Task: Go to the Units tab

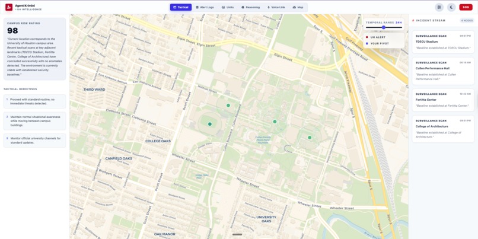Action: pos(228,7)
